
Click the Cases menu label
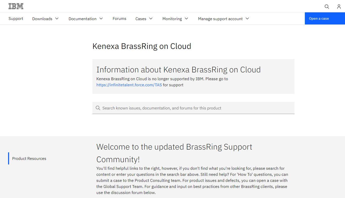pyautogui.click(x=141, y=19)
